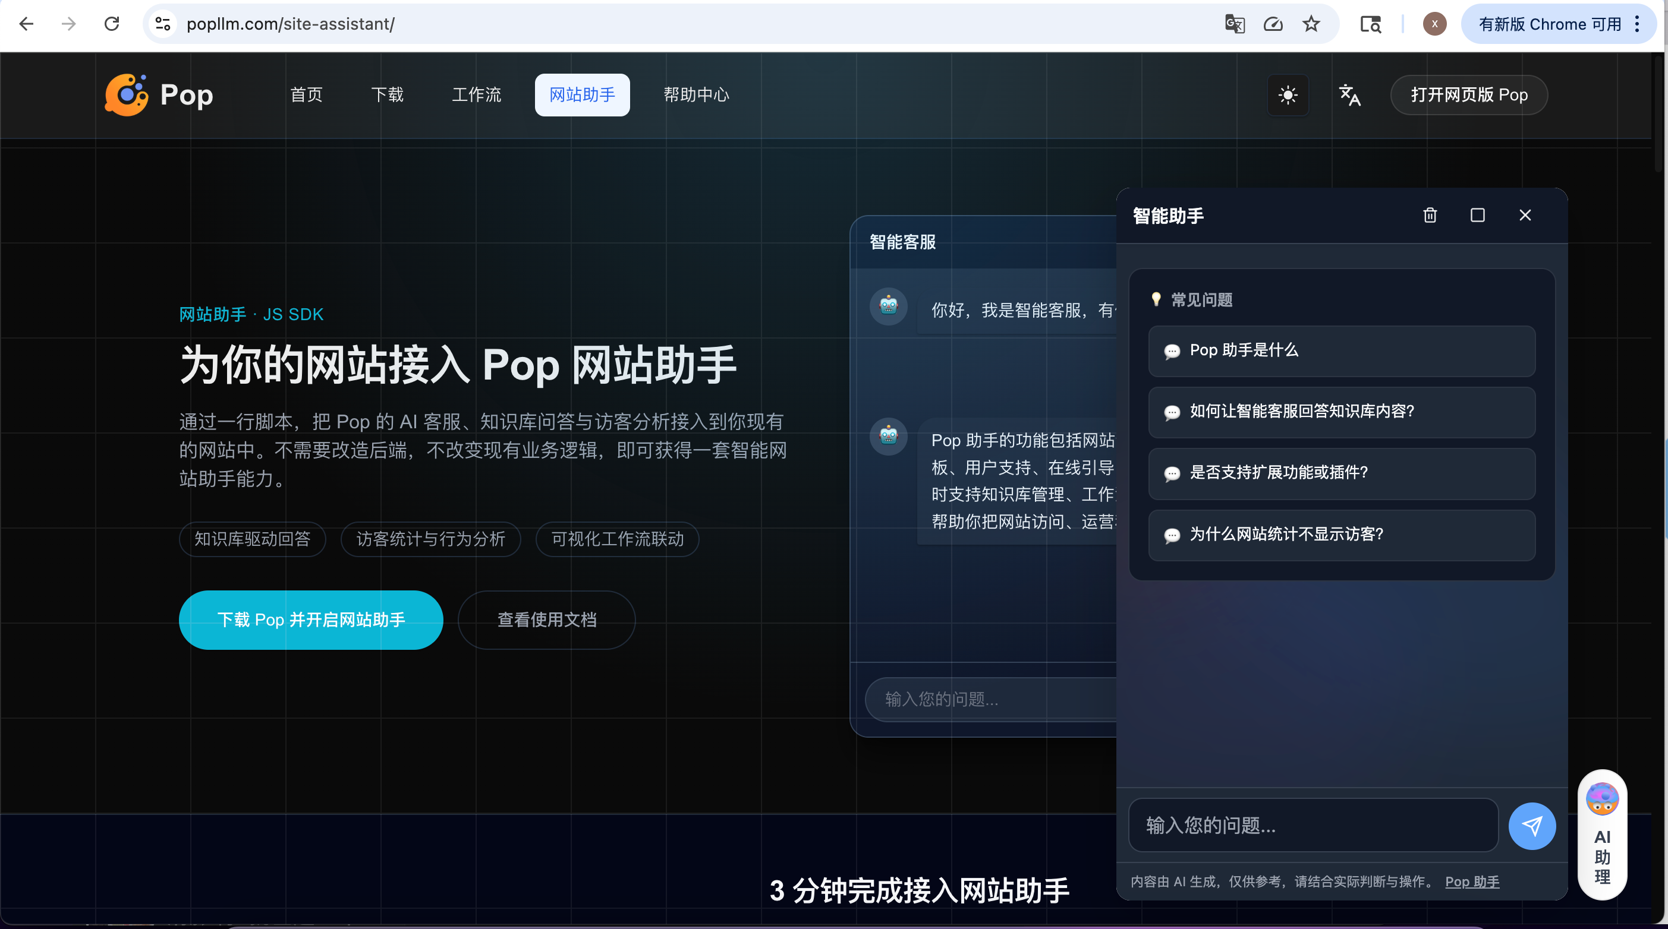Image resolution: width=1668 pixels, height=929 pixels.
Task: Open Google Translate icon in address bar
Action: pos(1234,24)
